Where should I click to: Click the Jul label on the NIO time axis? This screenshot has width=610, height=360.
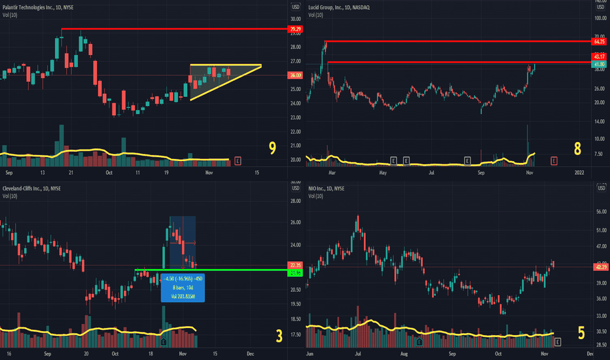tap(357, 353)
